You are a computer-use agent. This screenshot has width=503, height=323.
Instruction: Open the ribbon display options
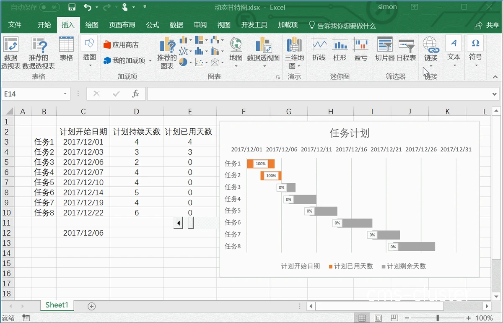pyautogui.click(x=415, y=7)
